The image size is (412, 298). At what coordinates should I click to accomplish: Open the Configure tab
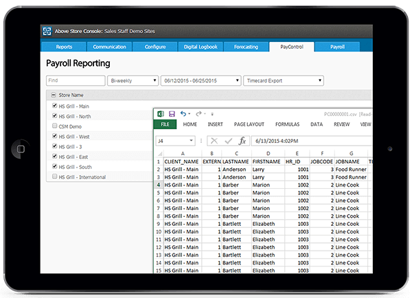coord(155,47)
